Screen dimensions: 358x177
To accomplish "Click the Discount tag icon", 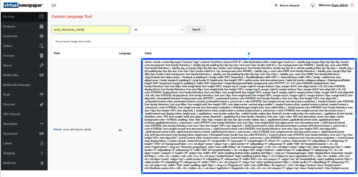I will click(x=41, y=104).
